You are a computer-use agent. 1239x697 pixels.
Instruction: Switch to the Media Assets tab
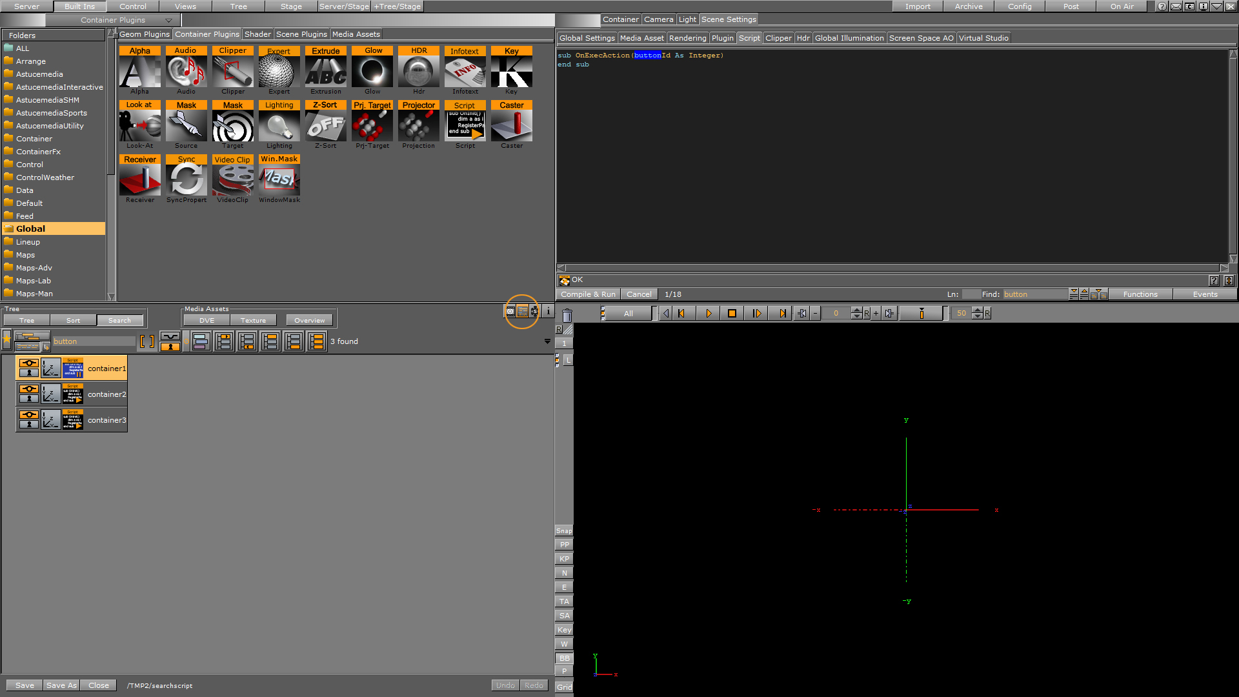click(x=356, y=34)
